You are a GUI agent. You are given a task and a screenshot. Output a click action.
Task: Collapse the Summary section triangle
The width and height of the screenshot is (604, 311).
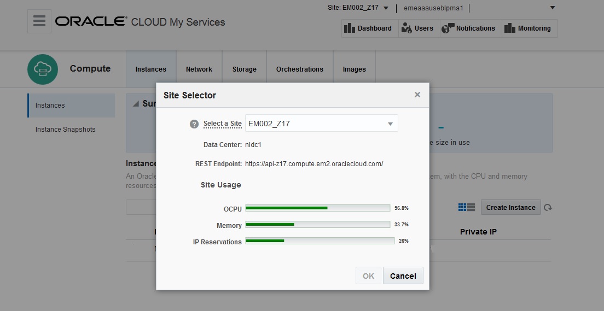tap(136, 104)
